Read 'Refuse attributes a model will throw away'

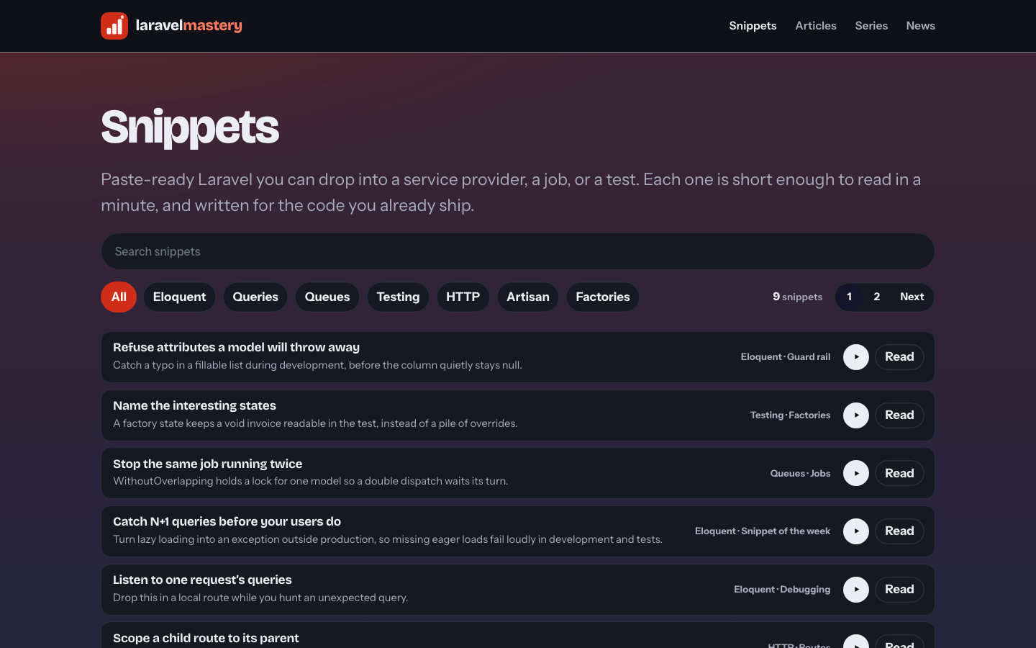tap(899, 357)
